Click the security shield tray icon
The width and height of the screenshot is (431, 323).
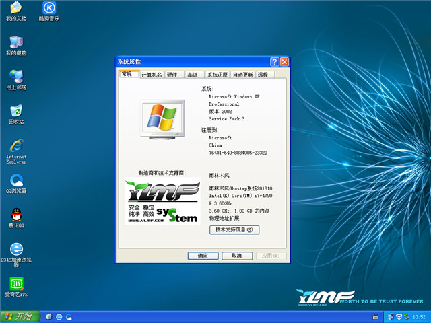click(x=399, y=317)
